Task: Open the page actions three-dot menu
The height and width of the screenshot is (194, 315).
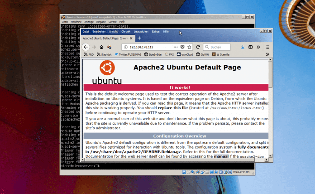Action: 175,47
